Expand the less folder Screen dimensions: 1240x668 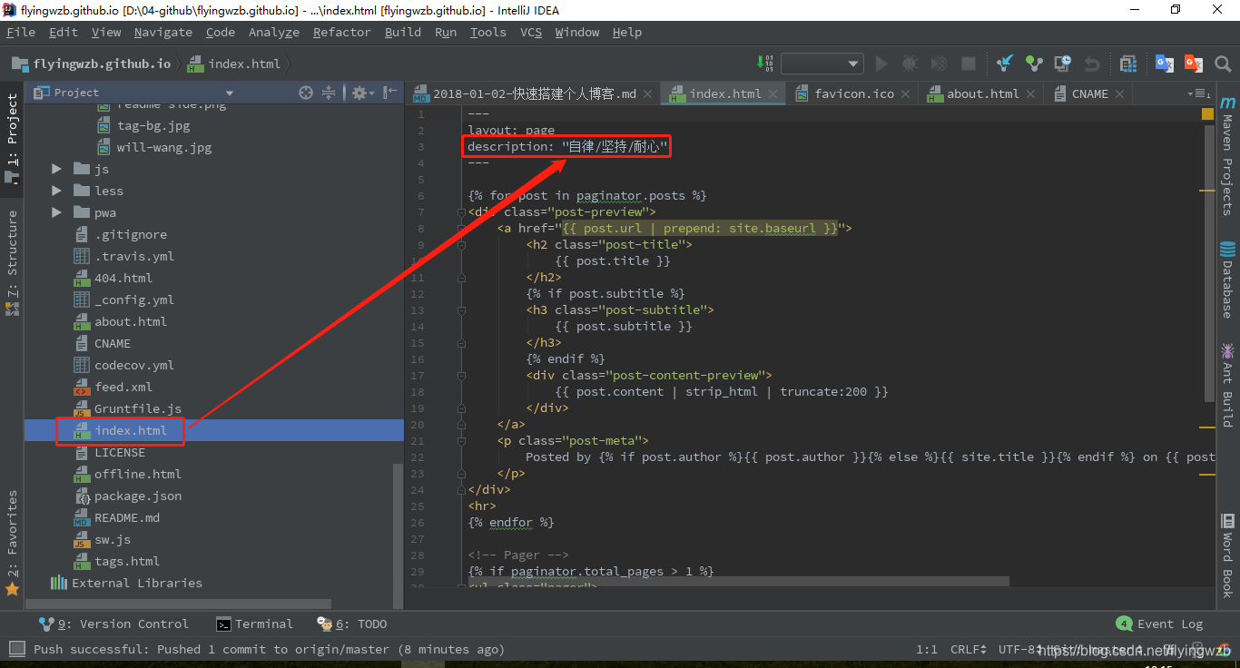coord(56,191)
